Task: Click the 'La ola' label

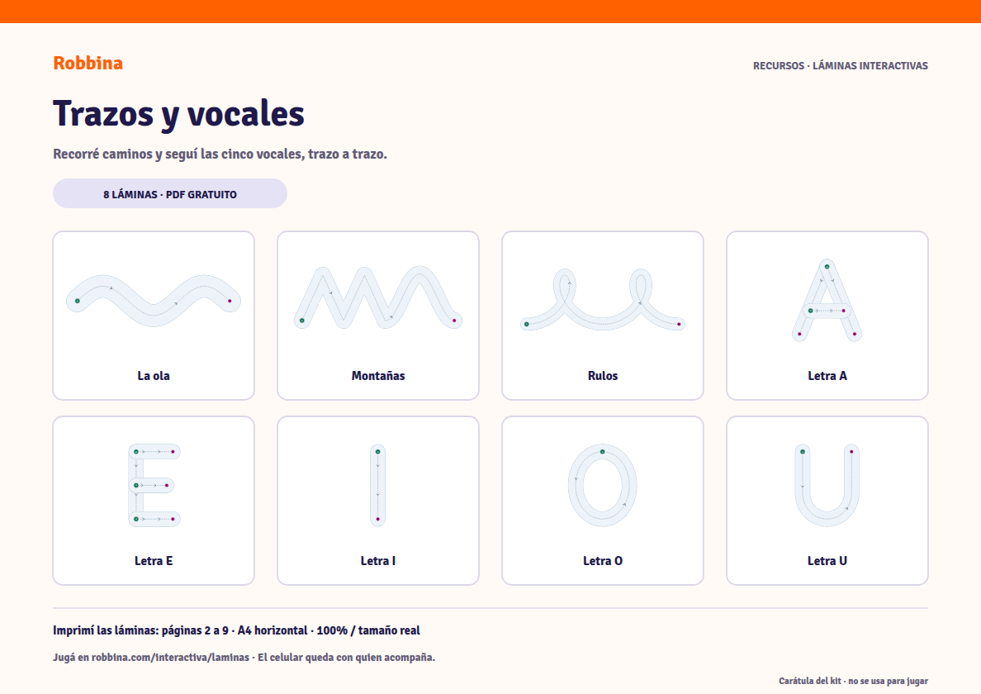Action: click(154, 375)
